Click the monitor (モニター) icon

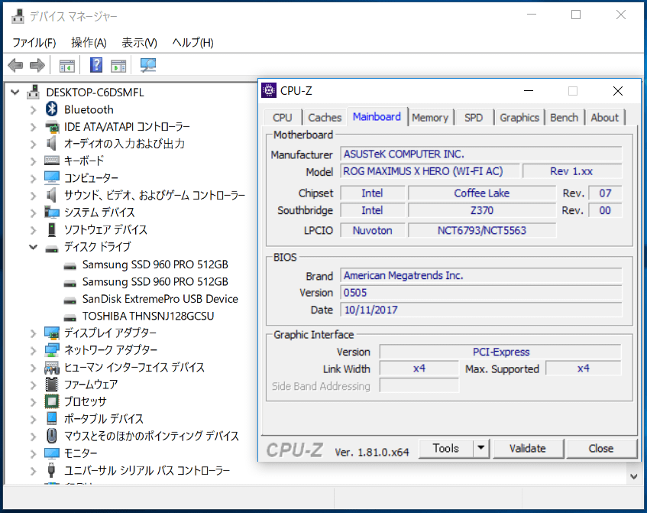(x=52, y=453)
